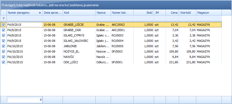Click name cell starting with Nożyce
Image resolution: width=232 pixels, height=104 pixels.
click(103, 51)
